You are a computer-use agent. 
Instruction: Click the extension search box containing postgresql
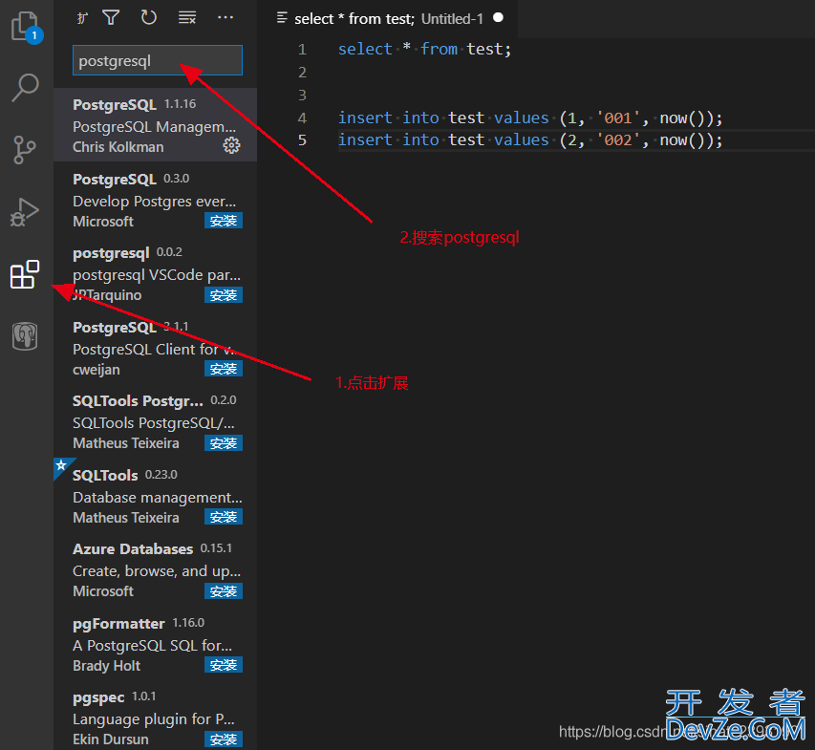(157, 61)
